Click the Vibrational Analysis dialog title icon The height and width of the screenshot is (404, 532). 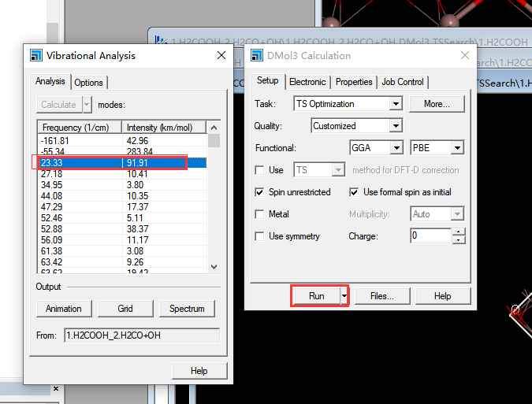tap(36, 56)
